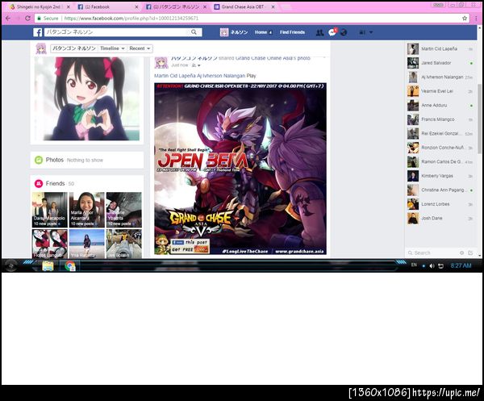
Task: Click the browser address bar URL
Action: [131, 19]
